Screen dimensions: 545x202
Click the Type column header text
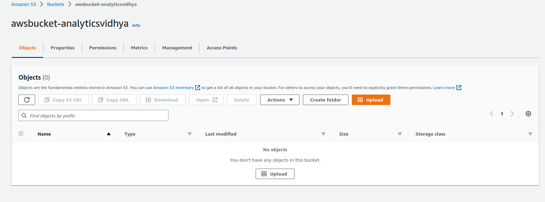coord(130,134)
